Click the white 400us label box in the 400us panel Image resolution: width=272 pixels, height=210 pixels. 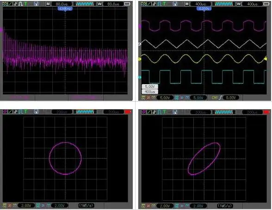[150, 92]
